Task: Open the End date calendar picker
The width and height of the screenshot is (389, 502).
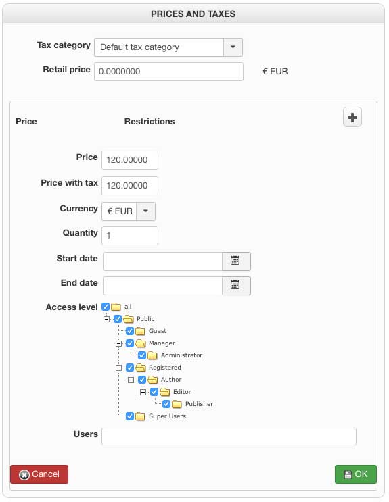Action: pos(236,285)
